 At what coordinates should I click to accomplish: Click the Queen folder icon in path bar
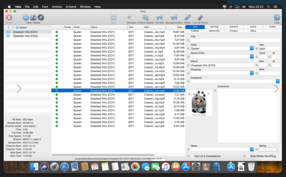pyautogui.click(x=17, y=28)
